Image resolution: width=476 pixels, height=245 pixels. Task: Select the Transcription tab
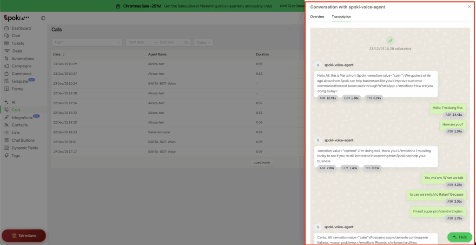coord(341,17)
